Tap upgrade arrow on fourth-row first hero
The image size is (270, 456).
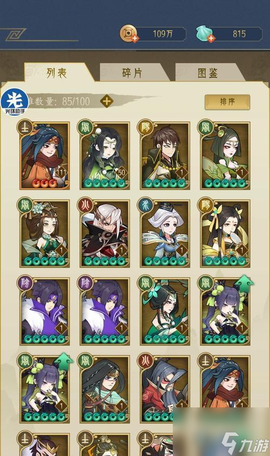tap(63, 359)
